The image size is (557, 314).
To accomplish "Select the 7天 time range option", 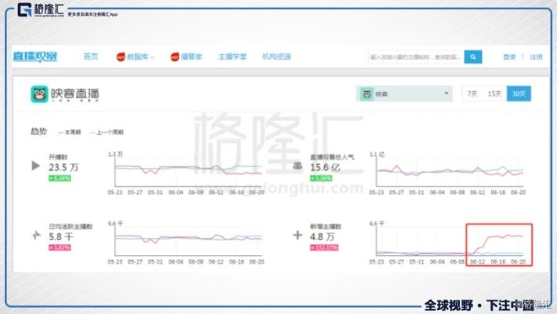I will pyautogui.click(x=472, y=93).
